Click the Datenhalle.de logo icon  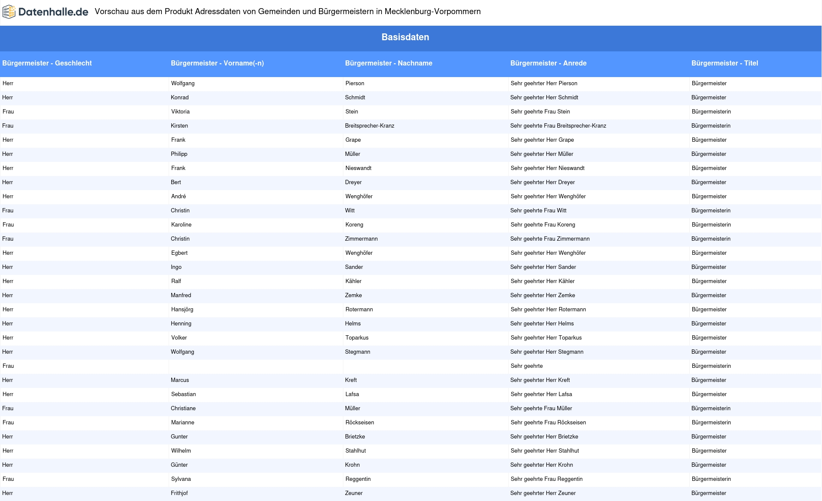[9, 12]
